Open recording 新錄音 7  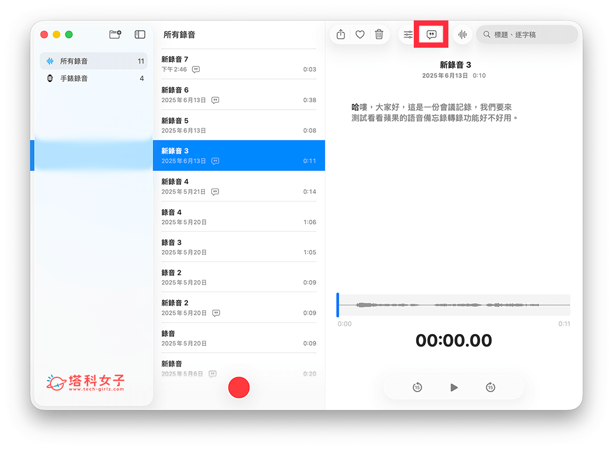(x=239, y=64)
